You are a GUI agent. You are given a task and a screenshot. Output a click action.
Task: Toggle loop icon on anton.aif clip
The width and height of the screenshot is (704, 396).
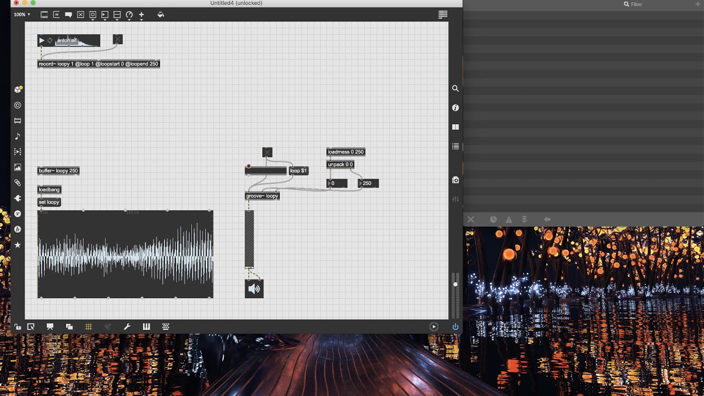50,40
